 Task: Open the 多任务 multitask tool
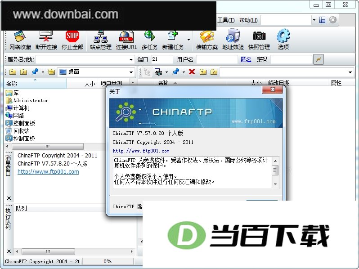tap(149, 40)
